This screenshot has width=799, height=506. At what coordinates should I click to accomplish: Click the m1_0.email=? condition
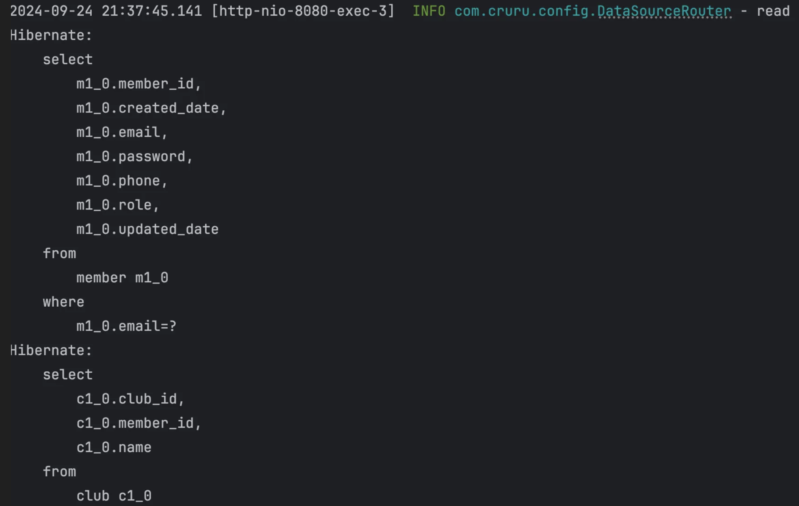126,326
